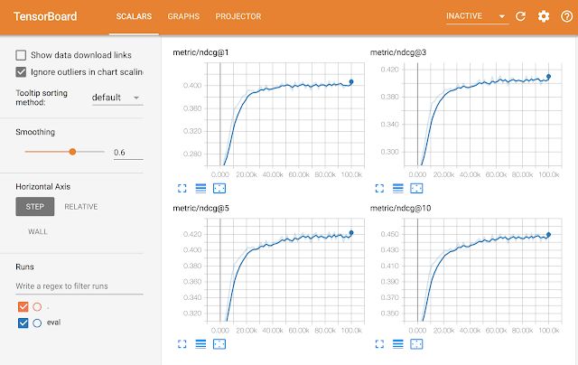Switch to the GRAPHS tab
The height and width of the screenshot is (365, 578).
(183, 16)
